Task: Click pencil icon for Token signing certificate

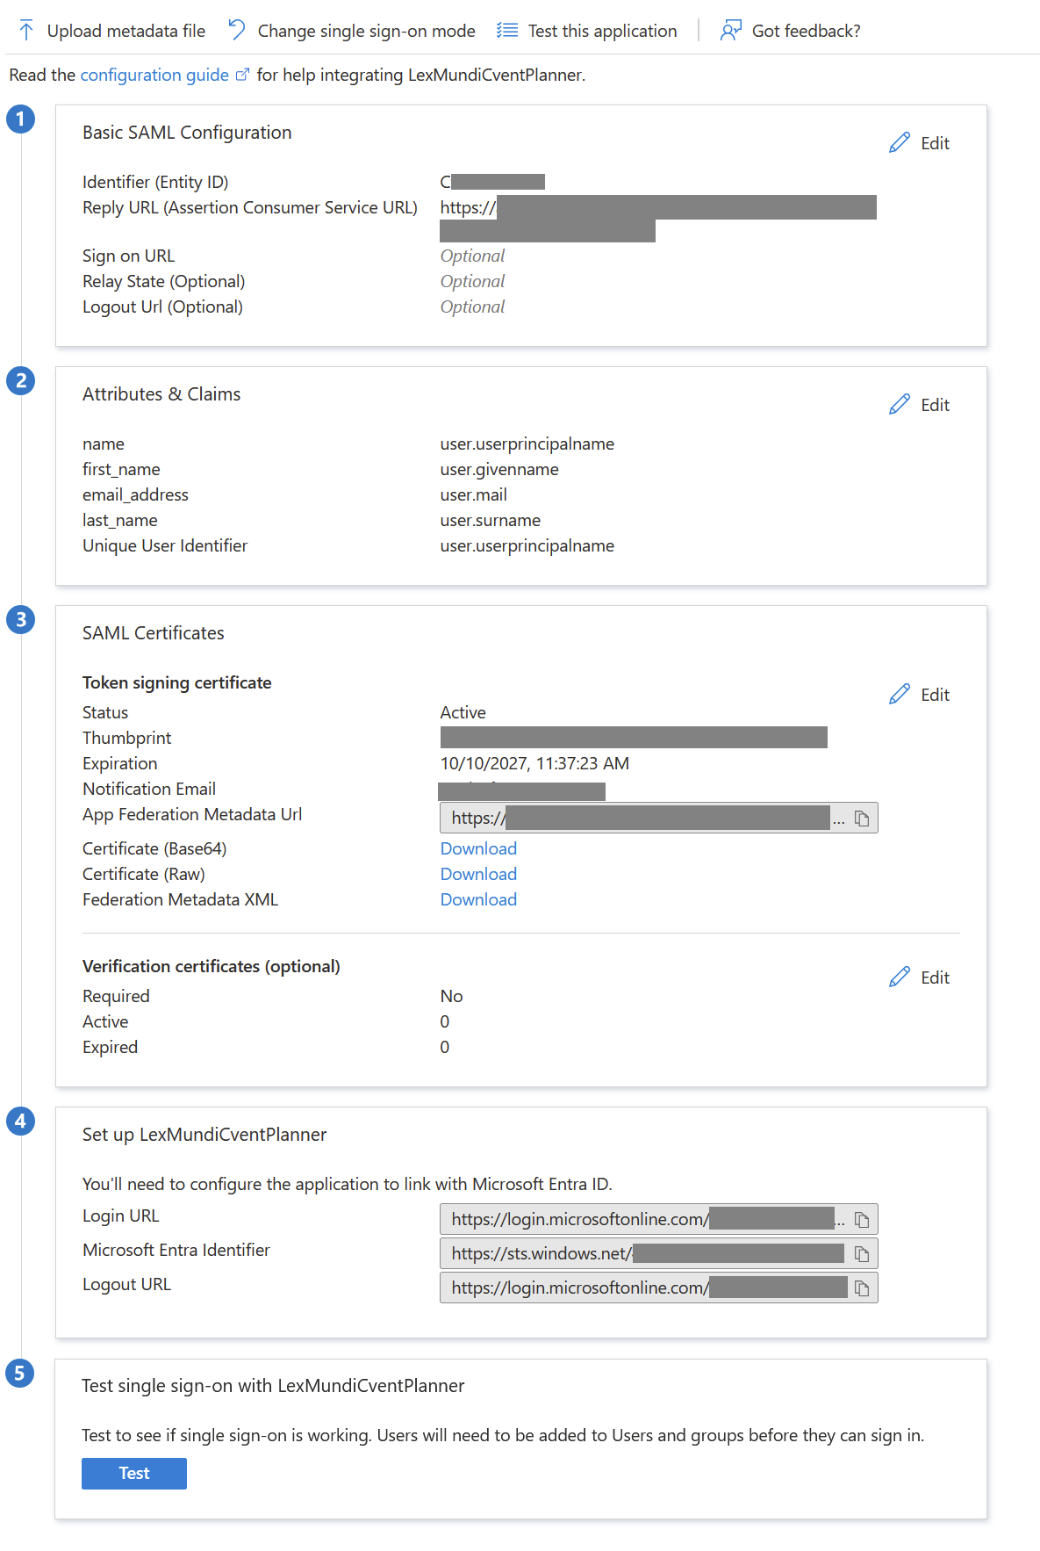Action: coord(900,695)
